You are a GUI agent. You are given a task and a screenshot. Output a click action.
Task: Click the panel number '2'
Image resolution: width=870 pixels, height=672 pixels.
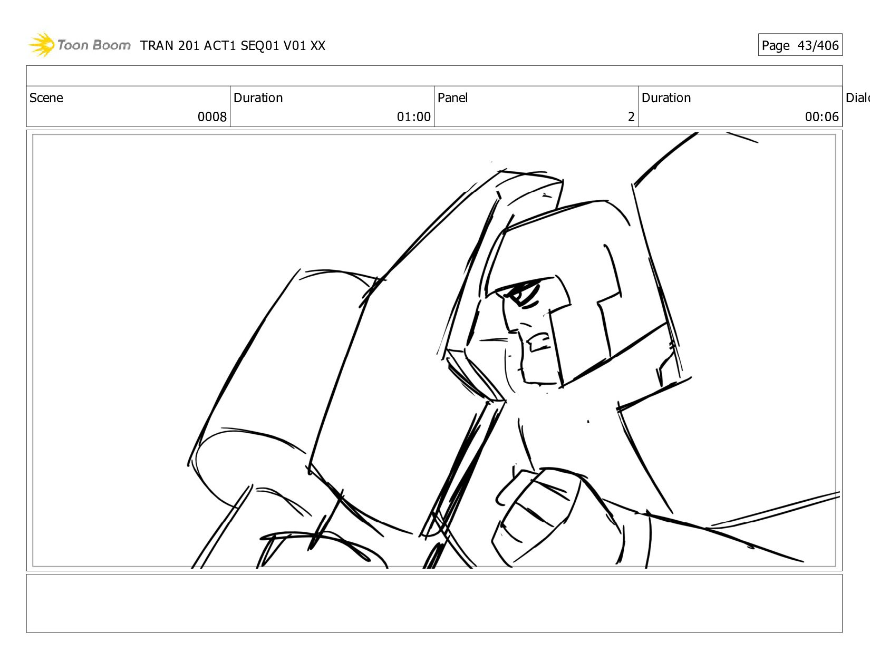(x=631, y=117)
